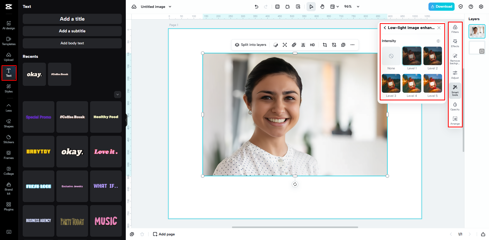Select the Smart tools panel
The width and height of the screenshot is (489, 240).
455,90
